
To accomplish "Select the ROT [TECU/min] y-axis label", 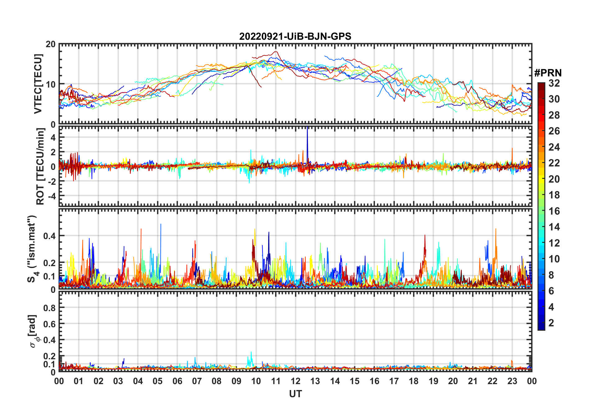I will [x=40, y=166].
